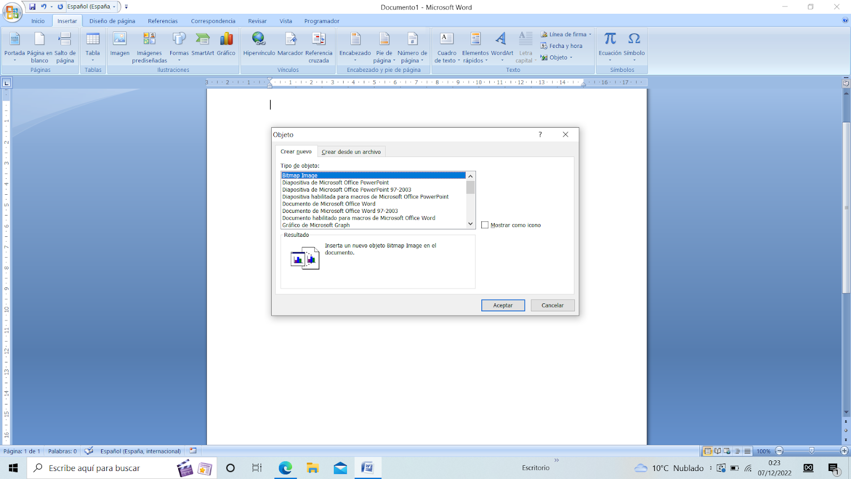The width and height of the screenshot is (851, 479).
Task: Click the object list up arrow
Action: click(x=470, y=176)
